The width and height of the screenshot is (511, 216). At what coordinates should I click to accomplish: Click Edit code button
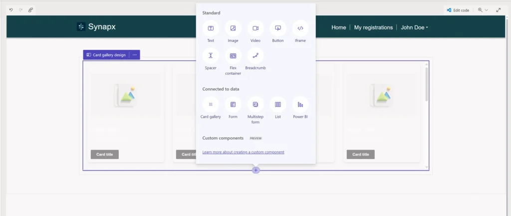458,10
